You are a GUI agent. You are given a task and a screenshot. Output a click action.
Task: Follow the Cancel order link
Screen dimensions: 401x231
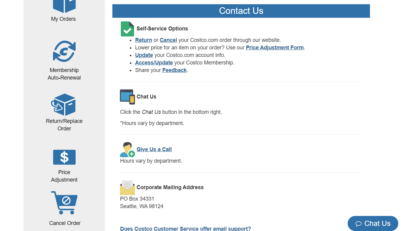point(168,40)
